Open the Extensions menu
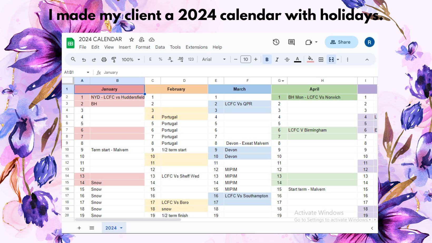This screenshot has width=432, height=243. click(x=197, y=47)
